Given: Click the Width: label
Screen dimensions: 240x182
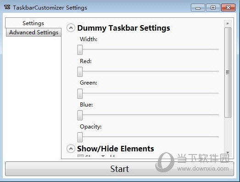Looking at the screenshot, I should pyautogui.click(x=89, y=39).
